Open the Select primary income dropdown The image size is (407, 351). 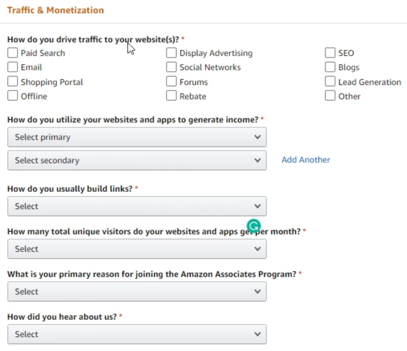click(x=137, y=137)
